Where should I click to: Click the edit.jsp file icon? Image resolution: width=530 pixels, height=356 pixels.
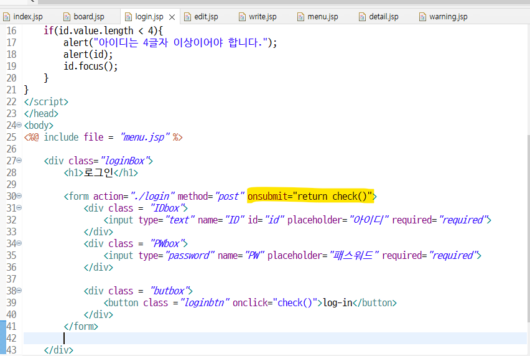tap(188, 17)
